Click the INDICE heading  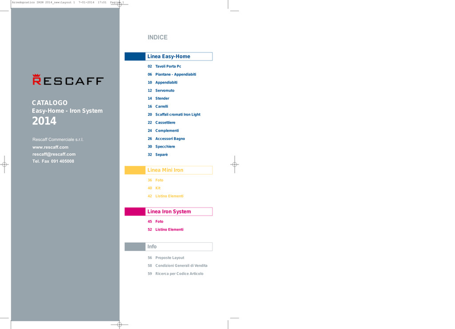(158, 37)
